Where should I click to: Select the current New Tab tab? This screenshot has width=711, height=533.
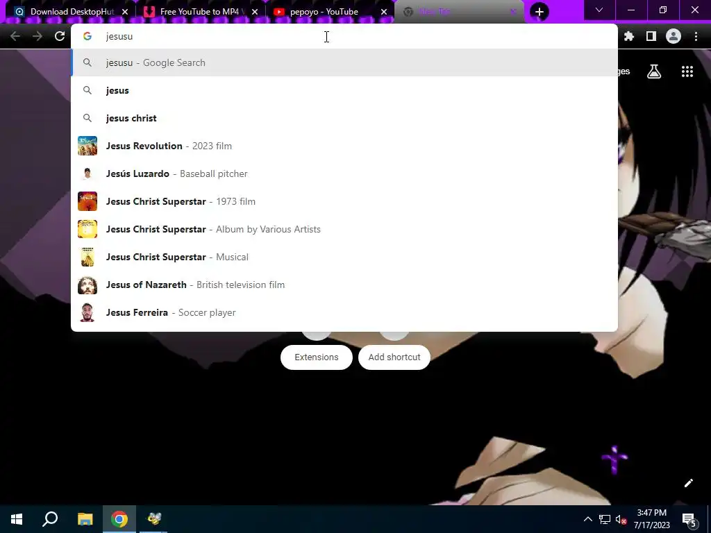[459, 12]
